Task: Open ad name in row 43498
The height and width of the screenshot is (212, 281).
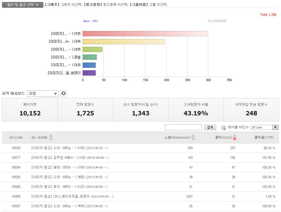Action: 72,197
